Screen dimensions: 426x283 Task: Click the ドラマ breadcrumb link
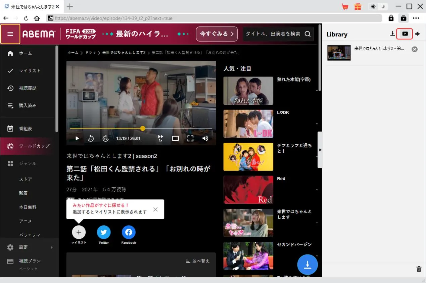coord(90,53)
